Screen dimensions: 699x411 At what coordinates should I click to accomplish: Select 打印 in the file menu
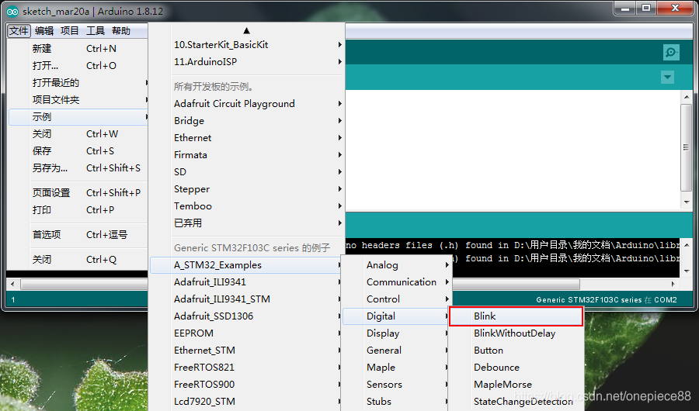point(78,209)
